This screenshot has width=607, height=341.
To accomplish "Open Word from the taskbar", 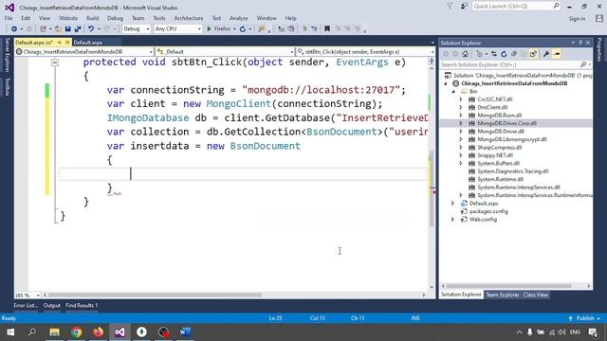I will point(185,332).
